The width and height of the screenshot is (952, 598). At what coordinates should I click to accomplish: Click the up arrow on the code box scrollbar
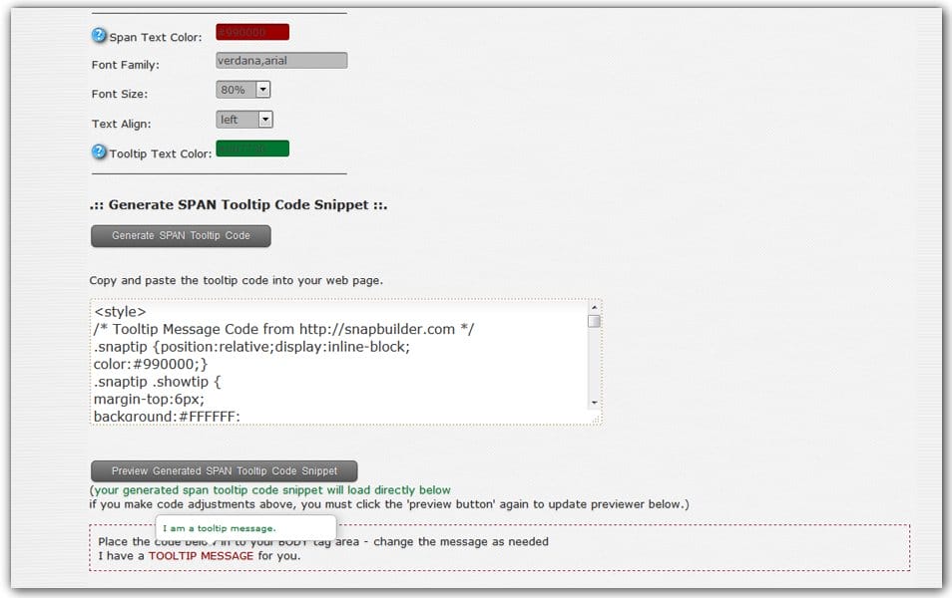[x=595, y=310]
